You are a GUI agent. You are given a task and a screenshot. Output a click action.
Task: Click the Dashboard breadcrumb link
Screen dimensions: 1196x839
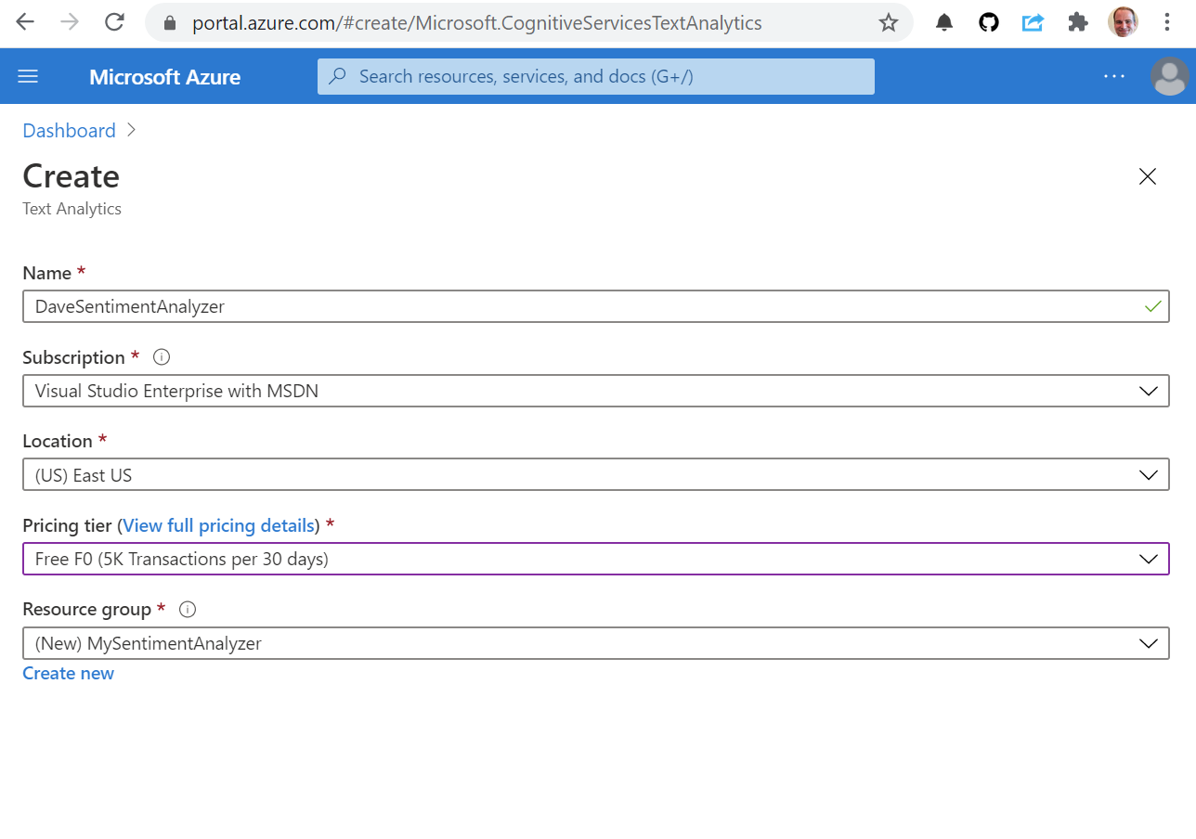(69, 130)
